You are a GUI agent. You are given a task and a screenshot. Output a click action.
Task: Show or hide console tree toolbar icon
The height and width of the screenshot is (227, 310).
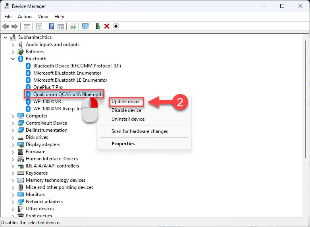pyautogui.click(x=27, y=26)
